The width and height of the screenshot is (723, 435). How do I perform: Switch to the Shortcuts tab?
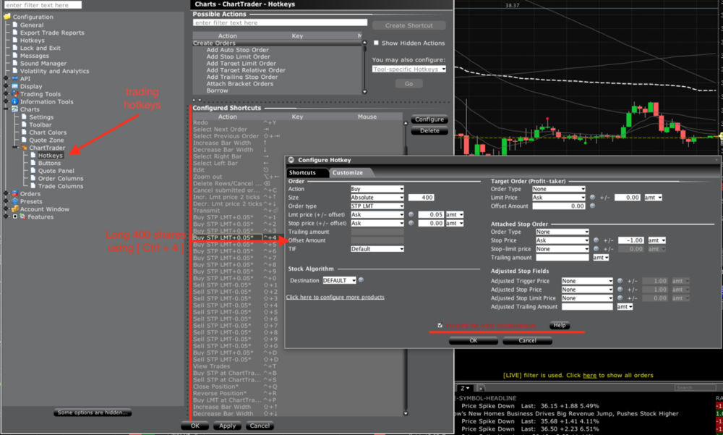coord(302,173)
